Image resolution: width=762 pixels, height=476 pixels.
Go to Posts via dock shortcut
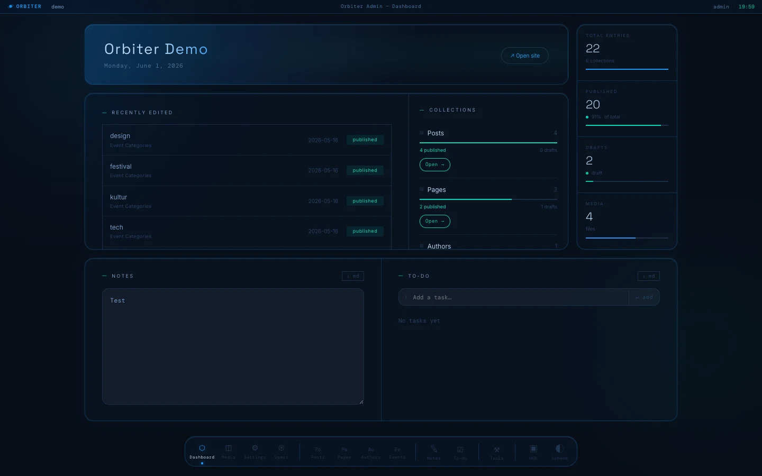[318, 452]
